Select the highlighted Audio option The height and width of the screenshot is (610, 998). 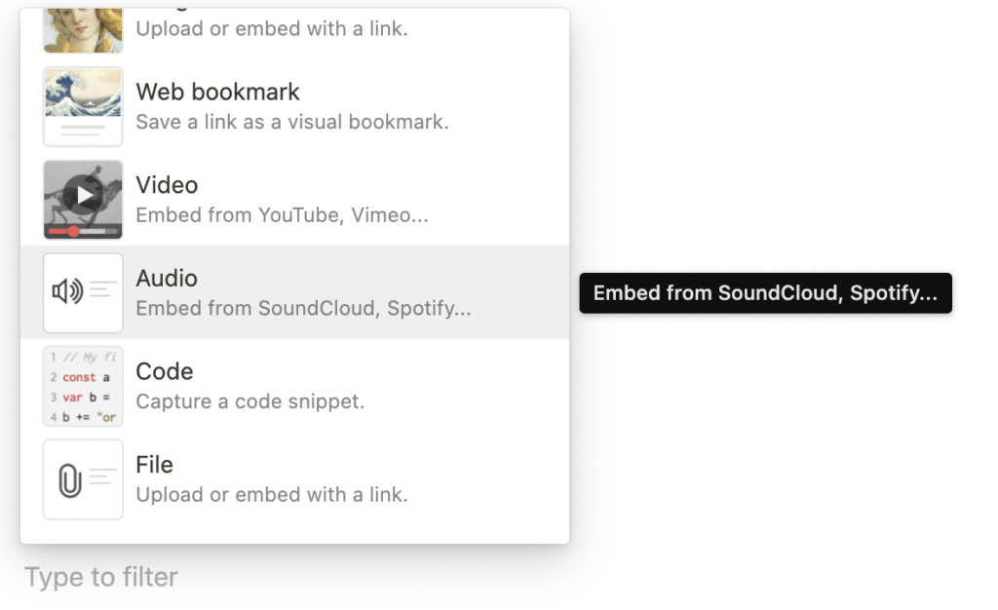click(294, 292)
